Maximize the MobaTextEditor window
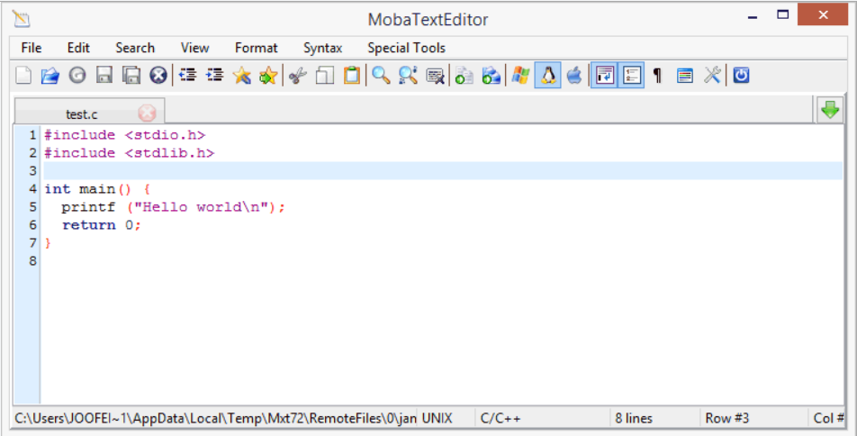857x436 pixels. (x=782, y=15)
